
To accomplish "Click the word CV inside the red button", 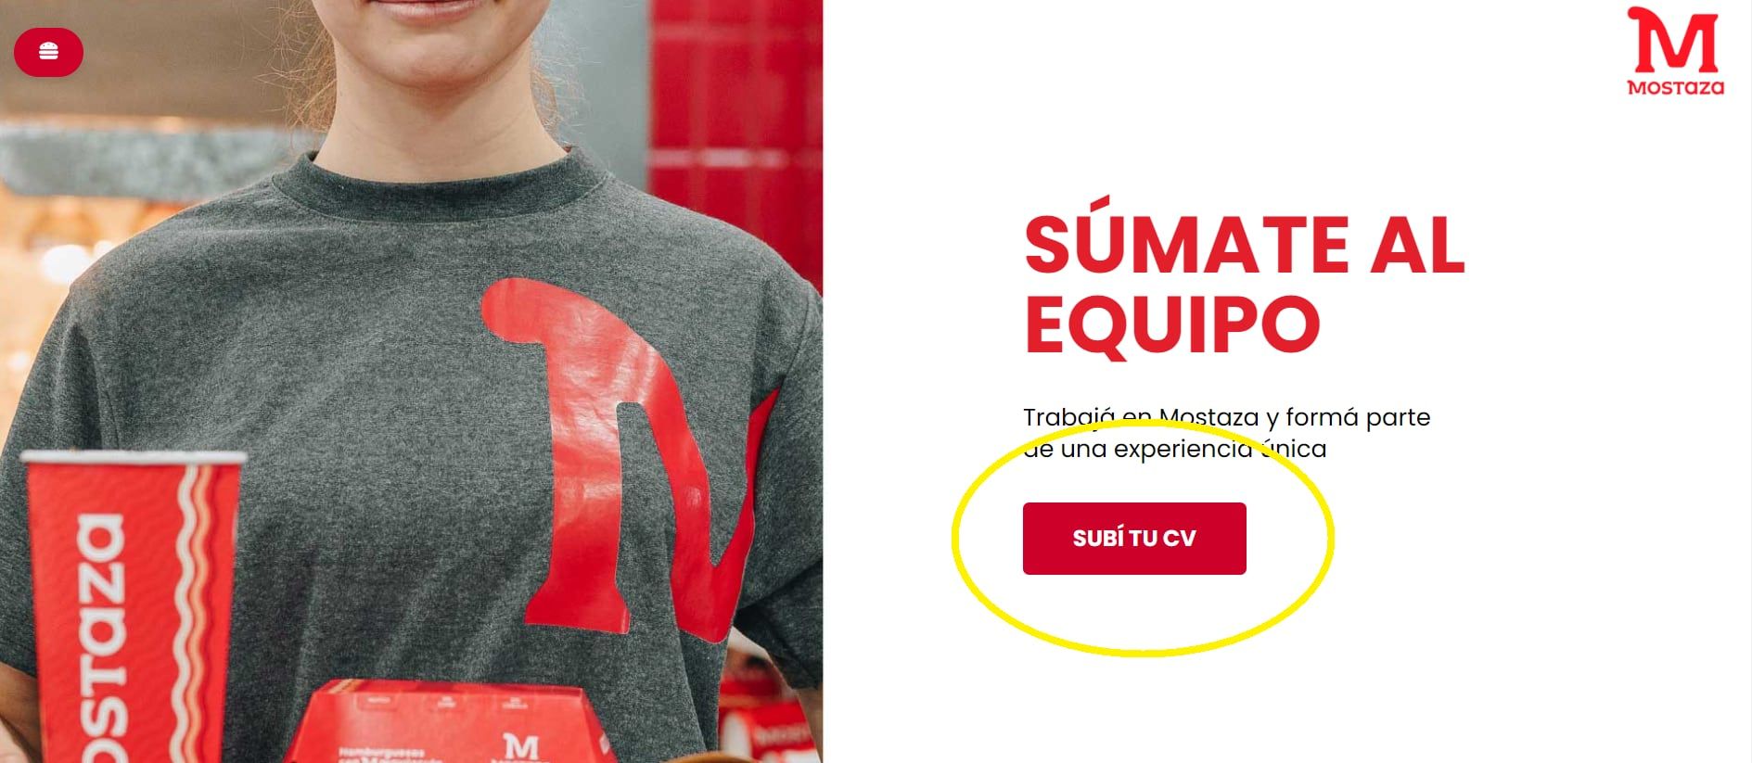I will 1179,539.
